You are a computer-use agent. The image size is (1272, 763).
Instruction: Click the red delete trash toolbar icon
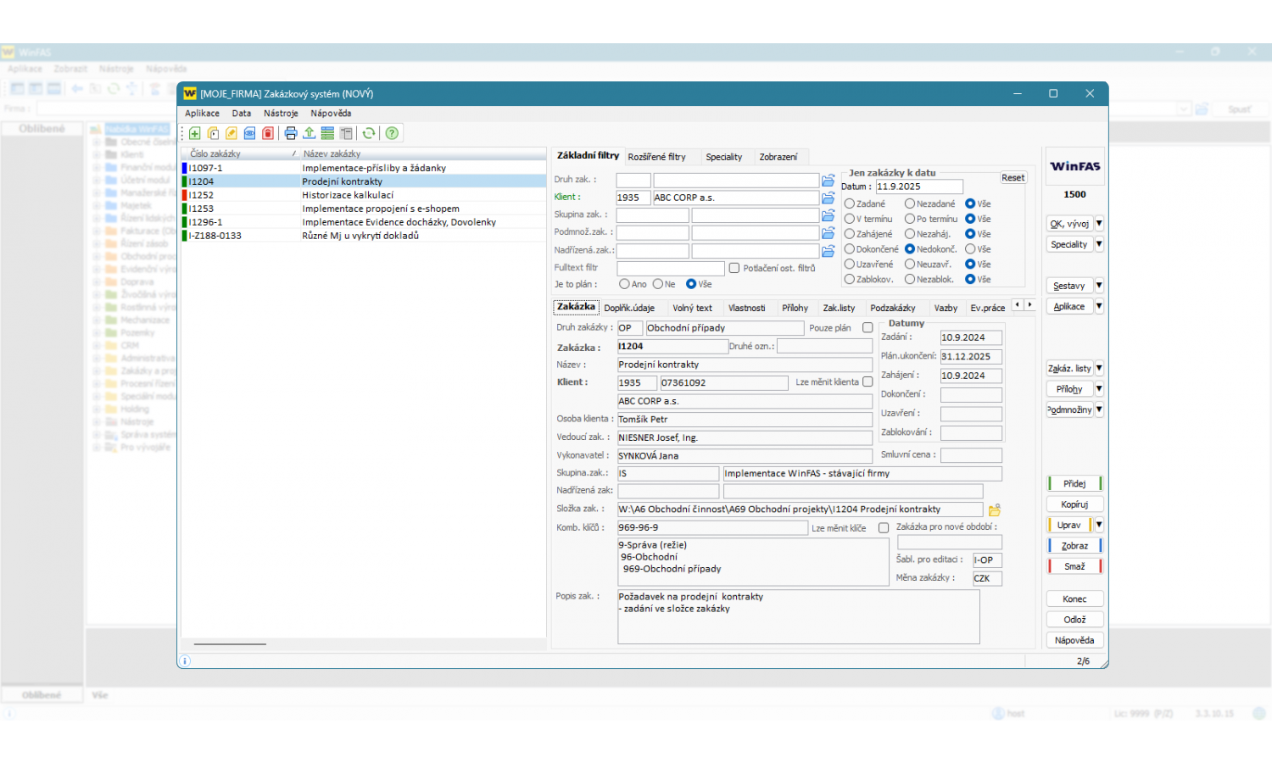[268, 133]
